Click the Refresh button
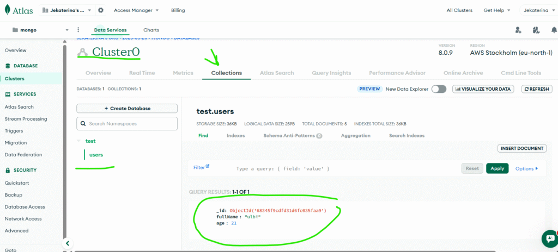This screenshot has height=252, width=558. click(x=537, y=89)
